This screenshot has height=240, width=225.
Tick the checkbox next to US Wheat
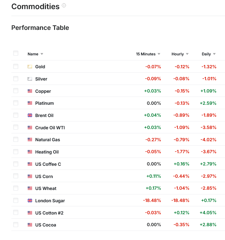pos(16,188)
